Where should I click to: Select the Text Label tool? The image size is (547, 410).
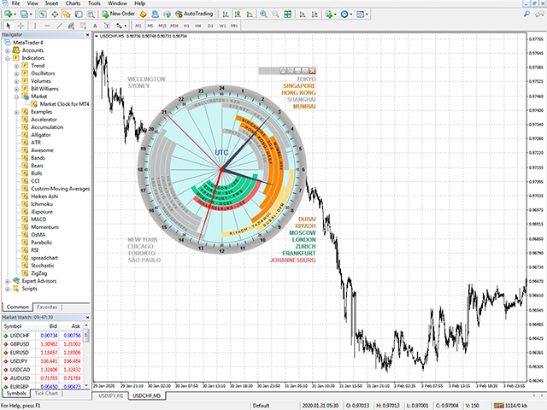pos(107,26)
